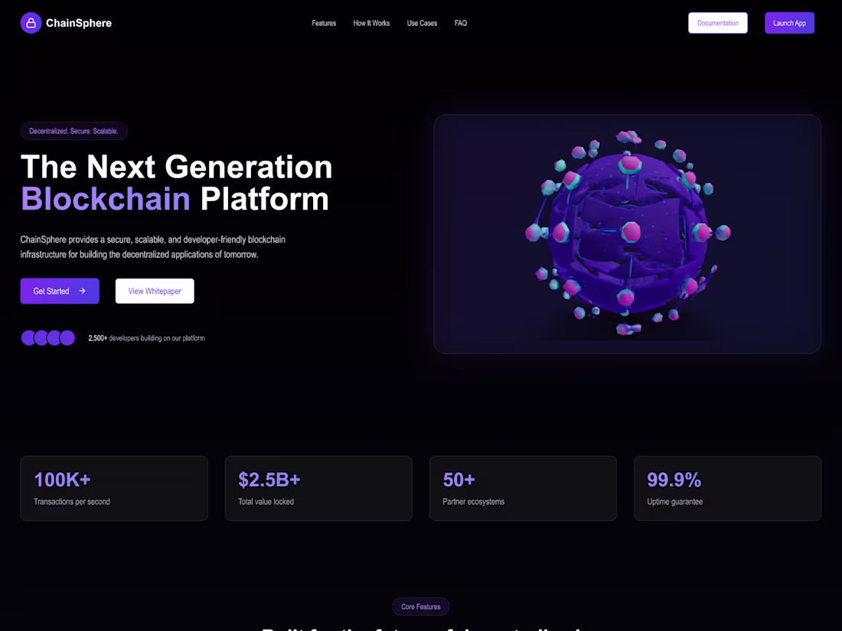Open the Features navigation item
The image size is (842, 631).
(x=324, y=23)
